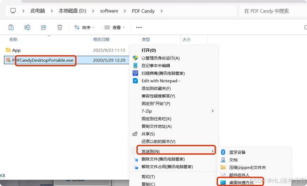This screenshot has height=186, width=307.
Task: Expand the 发送到(N) submenu arrow
Action: pos(213,151)
